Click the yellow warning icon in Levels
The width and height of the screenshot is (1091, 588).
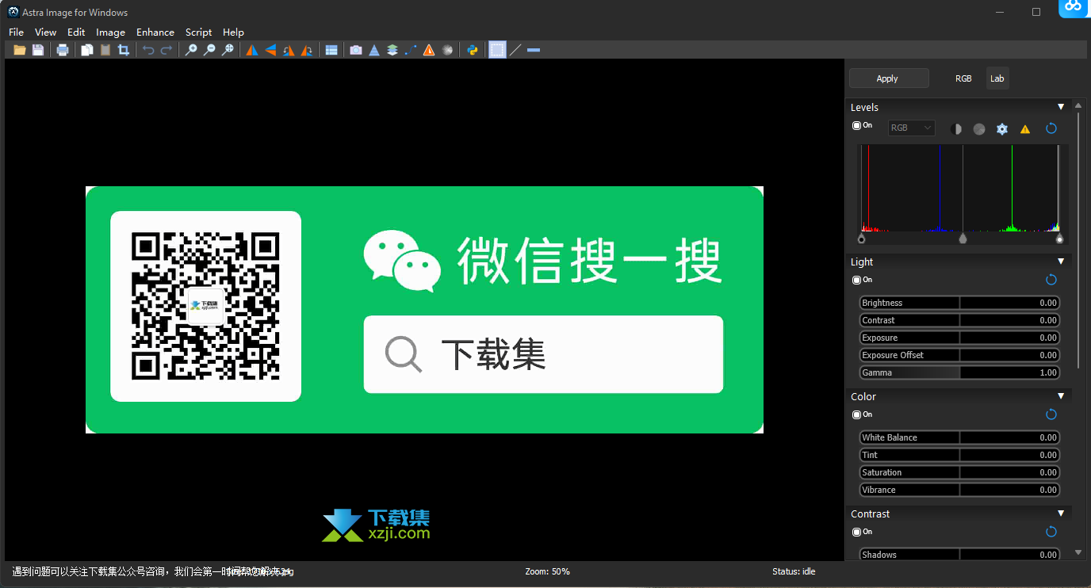coord(1025,128)
